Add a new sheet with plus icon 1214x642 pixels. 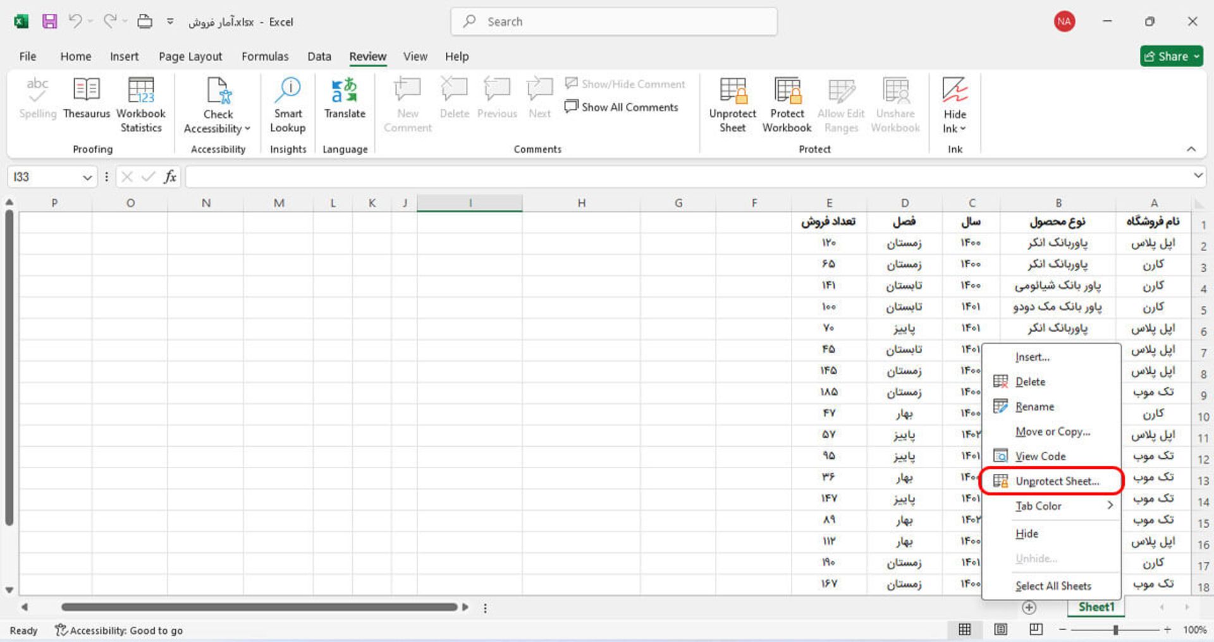click(x=1029, y=607)
